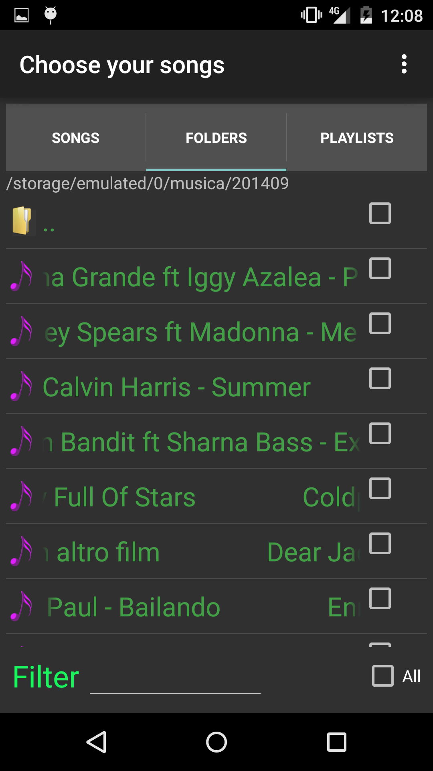Tap the Android back navigation icon

click(x=97, y=742)
